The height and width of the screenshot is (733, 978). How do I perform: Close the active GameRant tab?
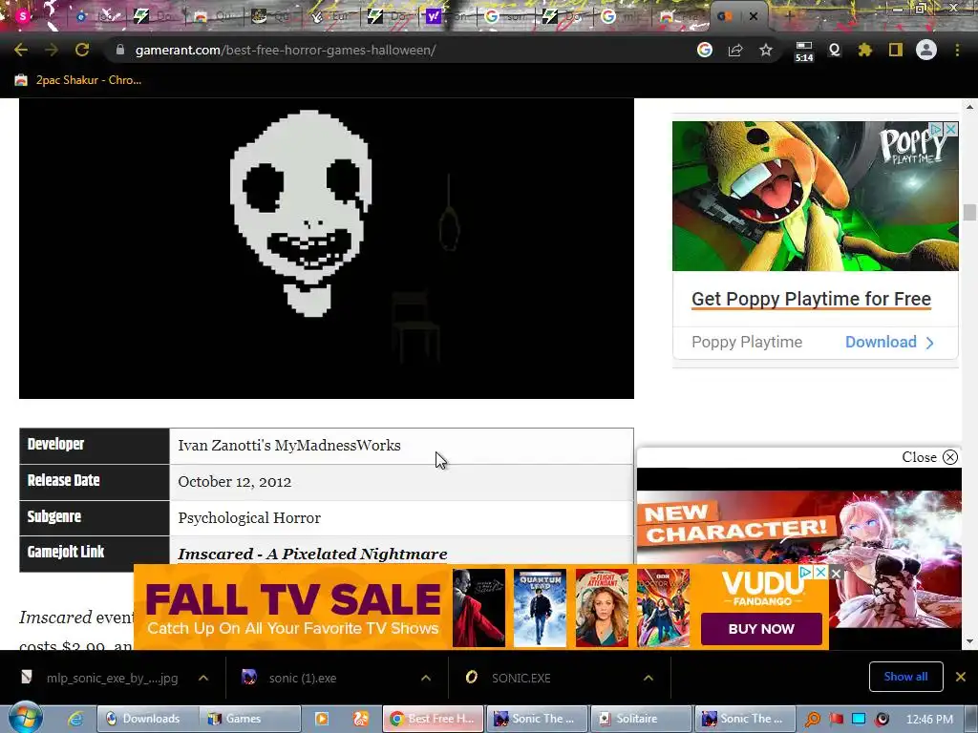pos(754,16)
